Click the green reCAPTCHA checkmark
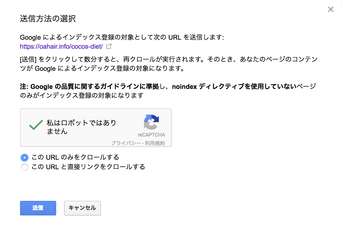The height and width of the screenshot is (232, 342). 36,125
